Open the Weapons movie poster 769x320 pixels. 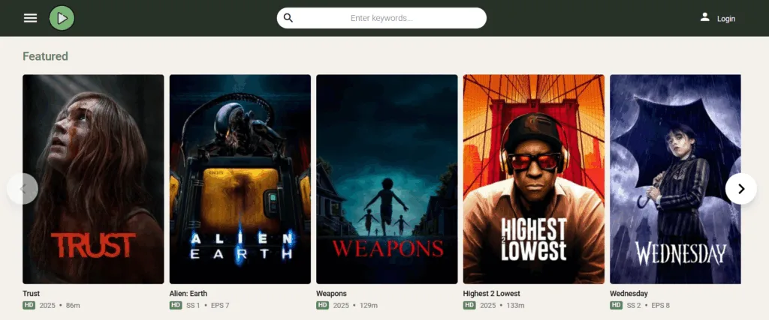tap(387, 178)
